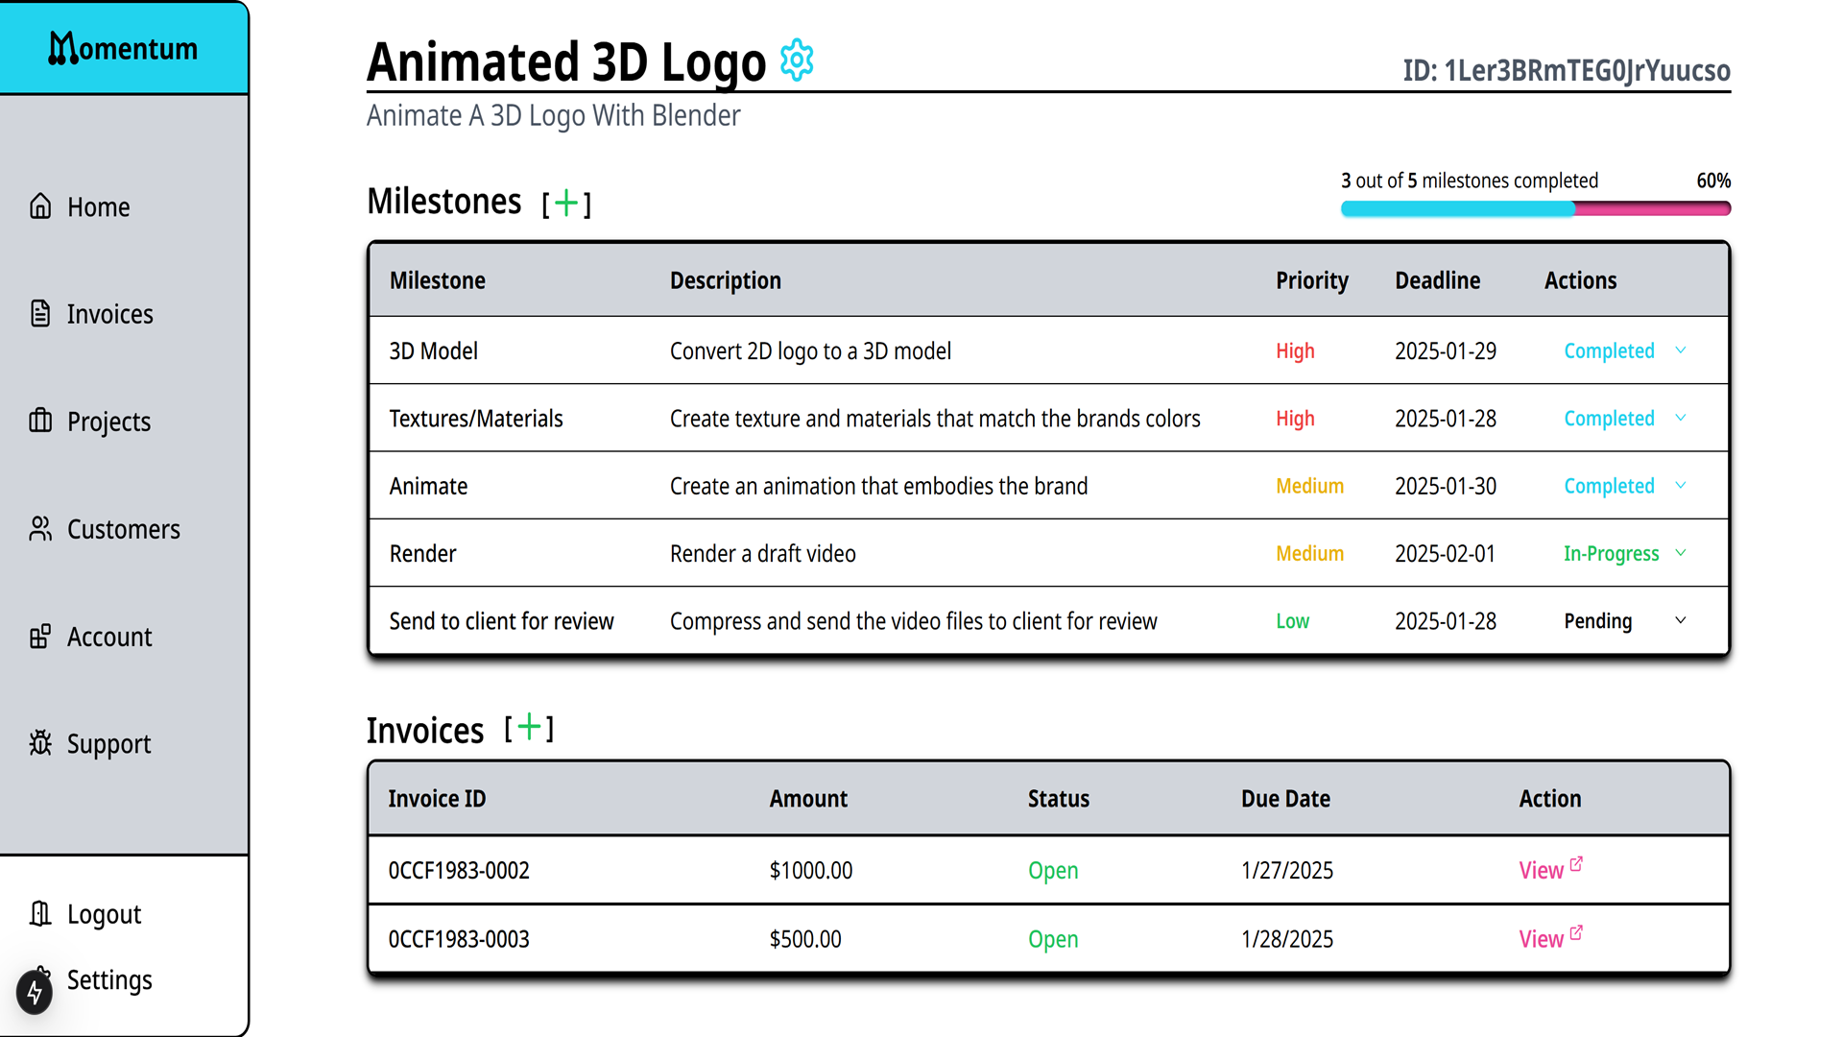Add a new milestone with plus icon
This screenshot has height=1037, width=1843.
coord(566,203)
